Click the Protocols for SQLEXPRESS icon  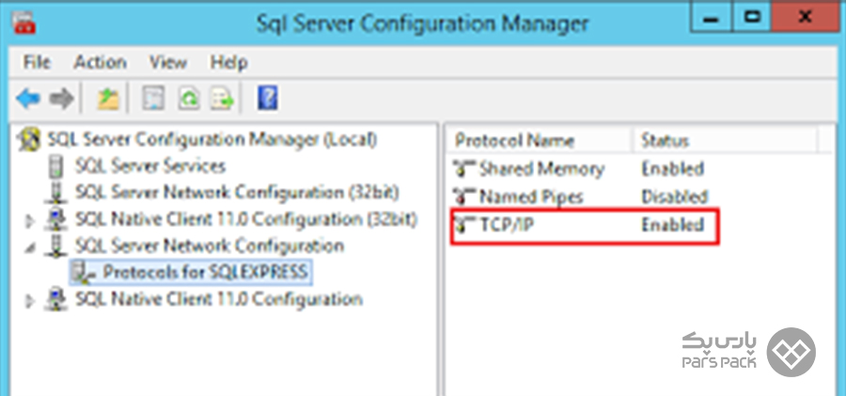pyautogui.click(x=85, y=273)
